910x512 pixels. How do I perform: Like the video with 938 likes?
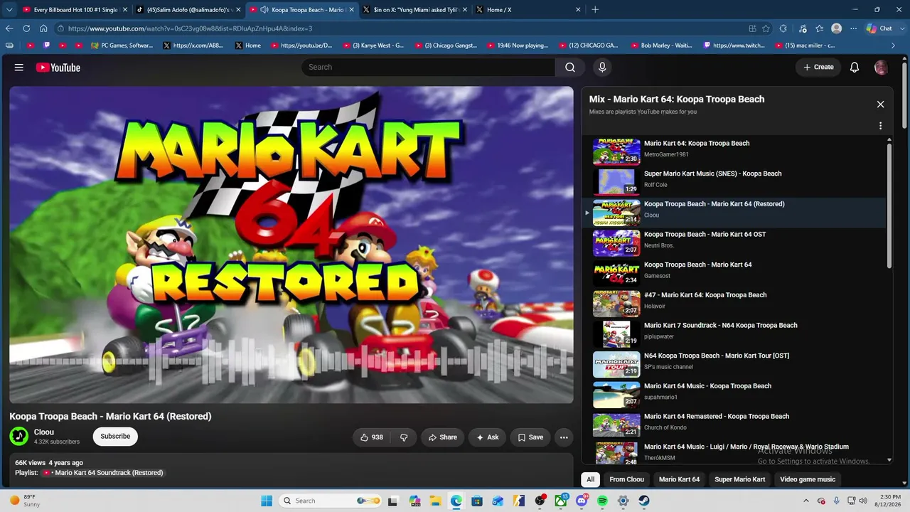(372, 437)
